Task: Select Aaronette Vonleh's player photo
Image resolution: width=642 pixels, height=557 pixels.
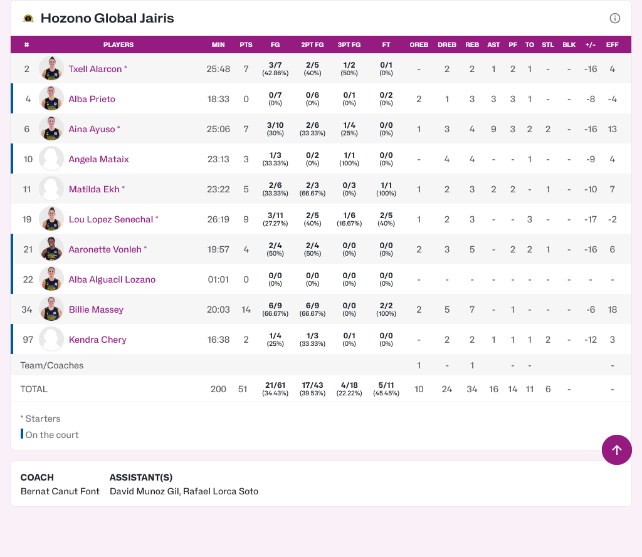Action: pos(51,249)
